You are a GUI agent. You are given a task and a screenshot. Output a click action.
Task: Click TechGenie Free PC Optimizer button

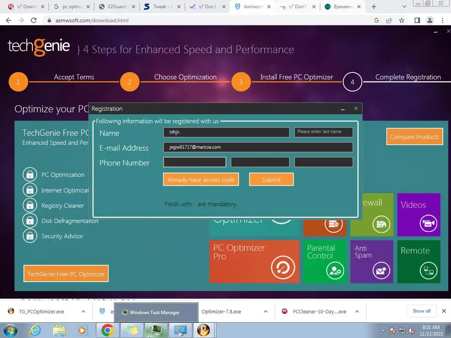click(x=66, y=273)
